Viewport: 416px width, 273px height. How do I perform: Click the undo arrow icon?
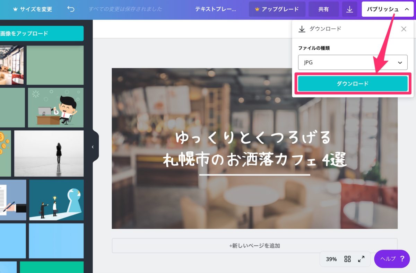tap(71, 9)
